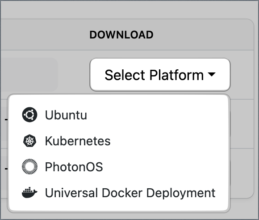Screen dimensions: 259x220
Task: Select Universal Docker Deployment option
Action: tap(119, 193)
